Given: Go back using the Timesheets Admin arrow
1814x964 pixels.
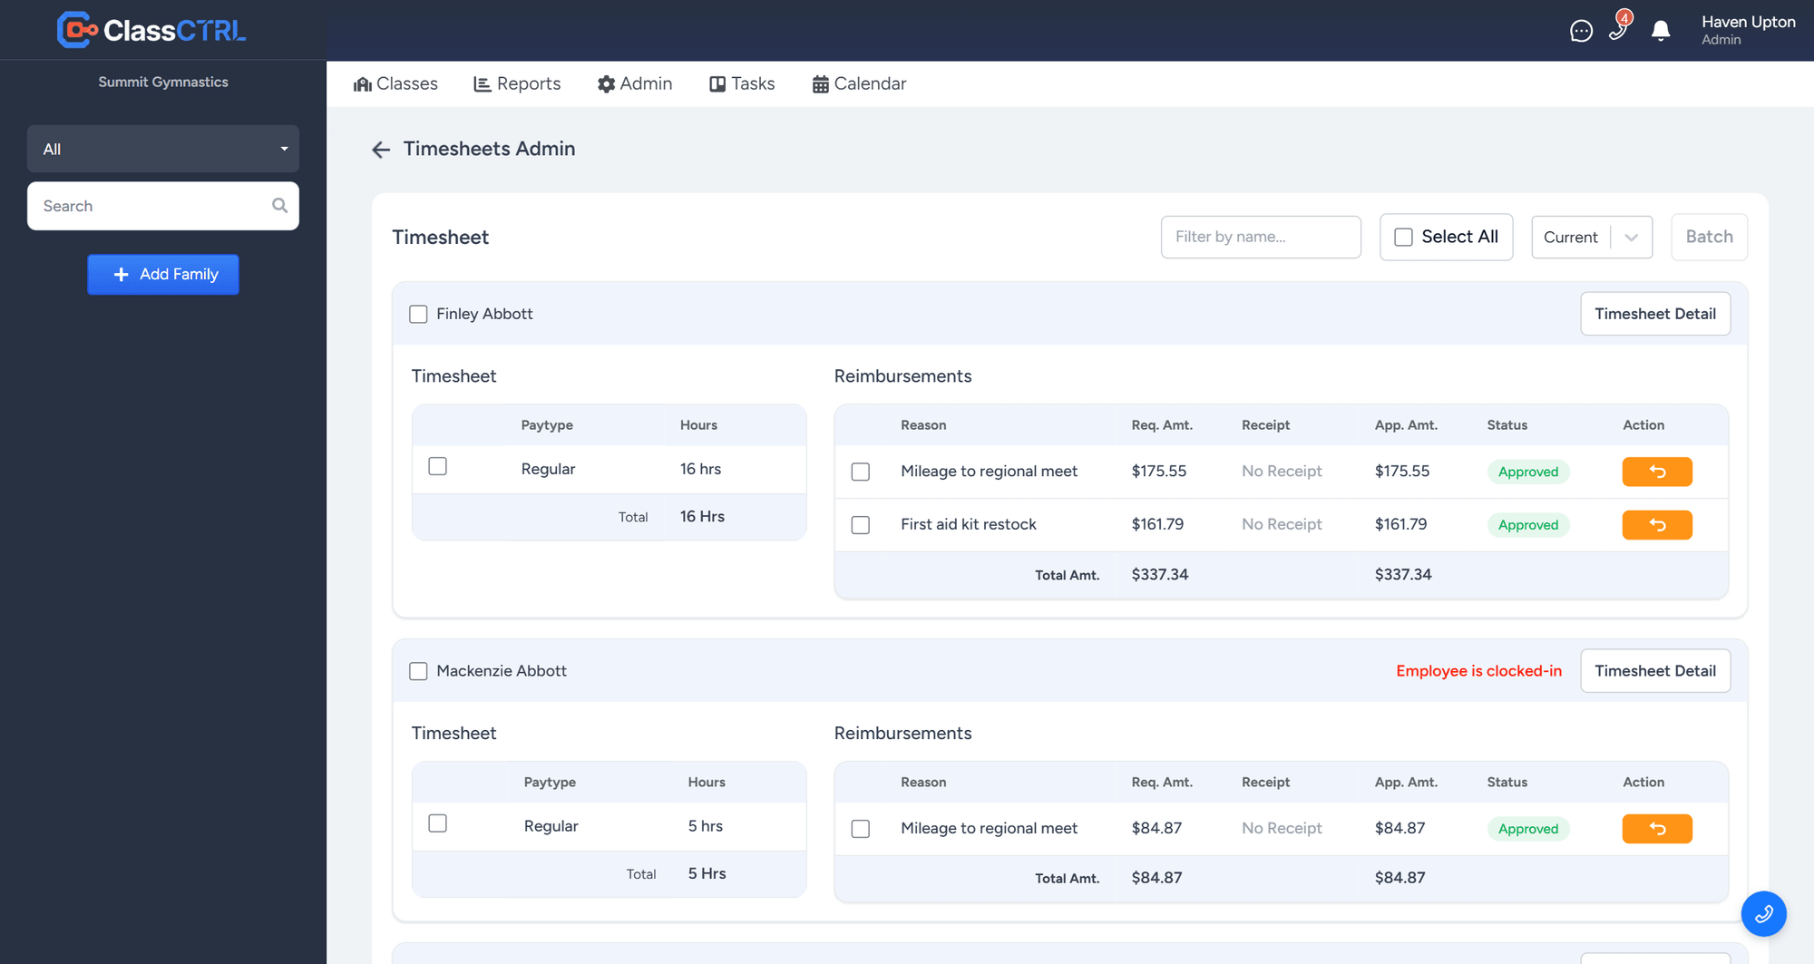Looking at the screenshot, I should [x=381, y=150].
